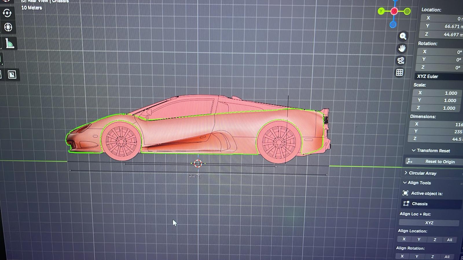The image size is (463, 260).
Task: Click the Scale Z value field
Action: point(436,108)
